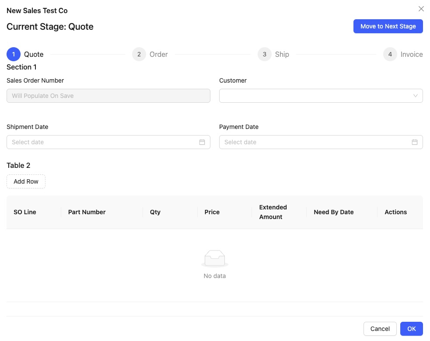Select the Order stage label

(159, 54)
